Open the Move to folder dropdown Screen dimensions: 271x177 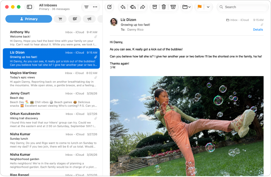tap(186, 7)
